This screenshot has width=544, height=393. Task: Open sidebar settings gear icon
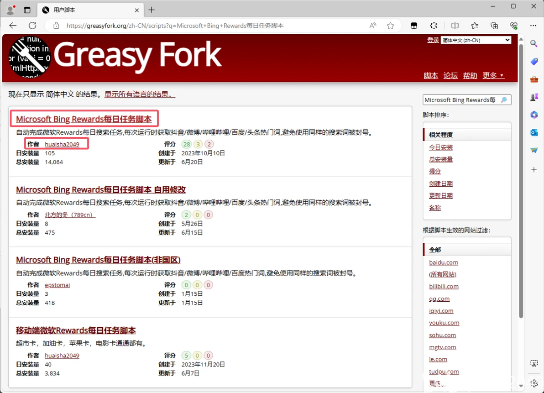pos(534,383)
